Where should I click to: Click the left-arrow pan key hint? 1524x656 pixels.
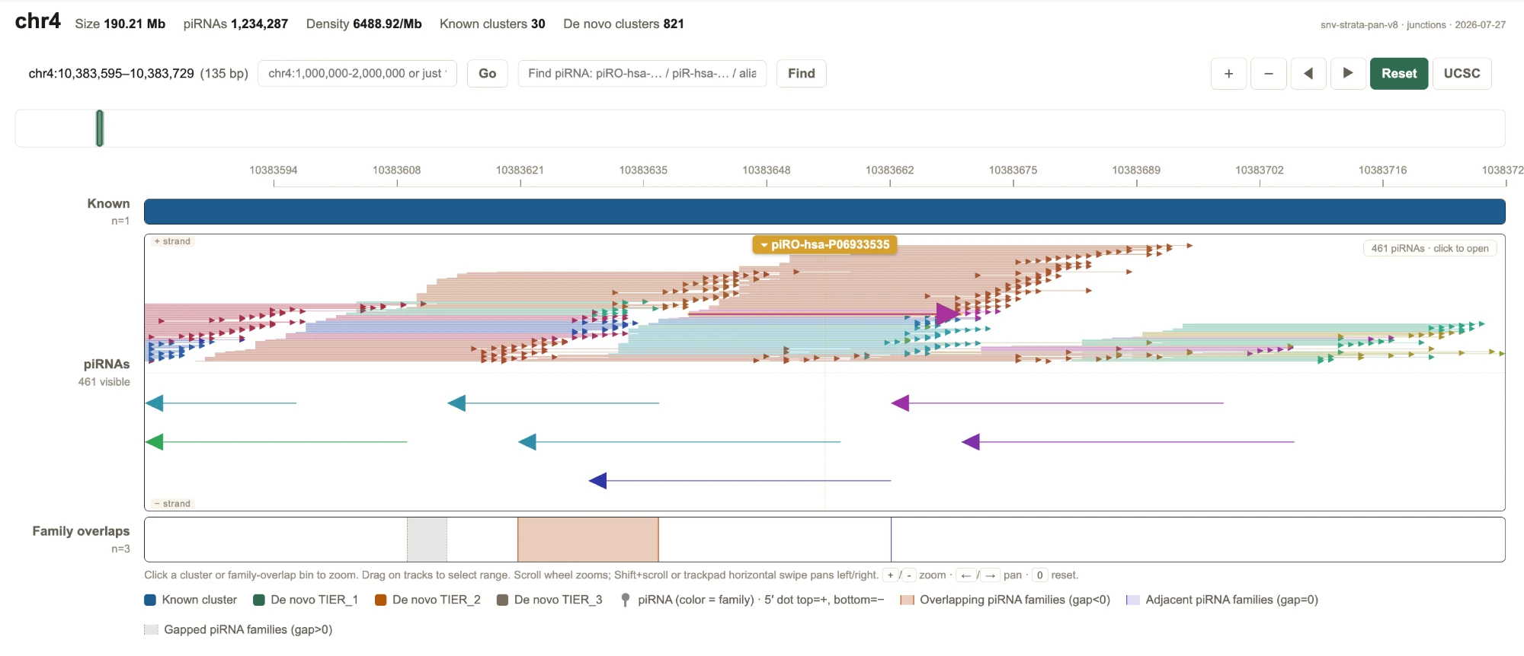pyautogui.click(x=966, y=575)
